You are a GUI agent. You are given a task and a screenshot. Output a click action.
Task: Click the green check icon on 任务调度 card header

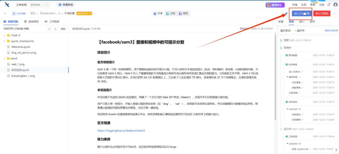tap(287, 64)
